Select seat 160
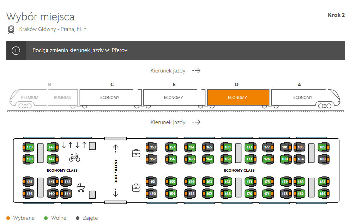The height and width of the screenshot is (223, 350). point(191,159)
